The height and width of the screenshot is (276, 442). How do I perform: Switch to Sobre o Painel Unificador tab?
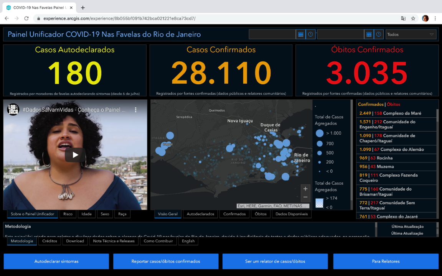(32, 214)
